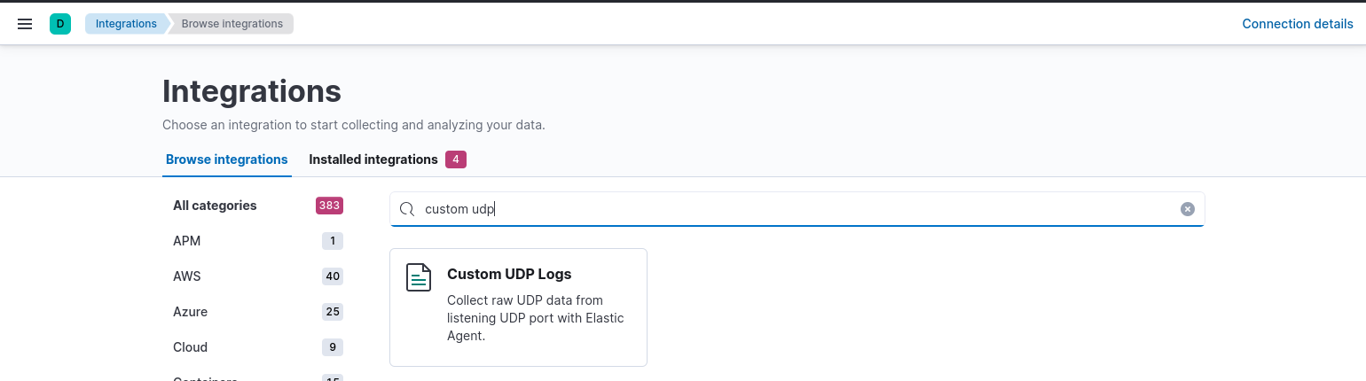Open Connection details link

(x=1297, y=24)
